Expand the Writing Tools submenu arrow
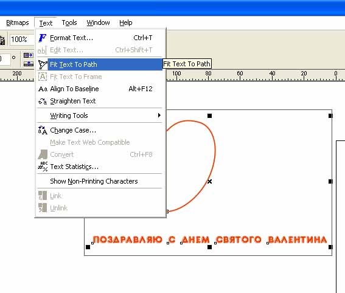Image resolution: width=345 pixels, height=293 pixels. [x=159, y=115]
